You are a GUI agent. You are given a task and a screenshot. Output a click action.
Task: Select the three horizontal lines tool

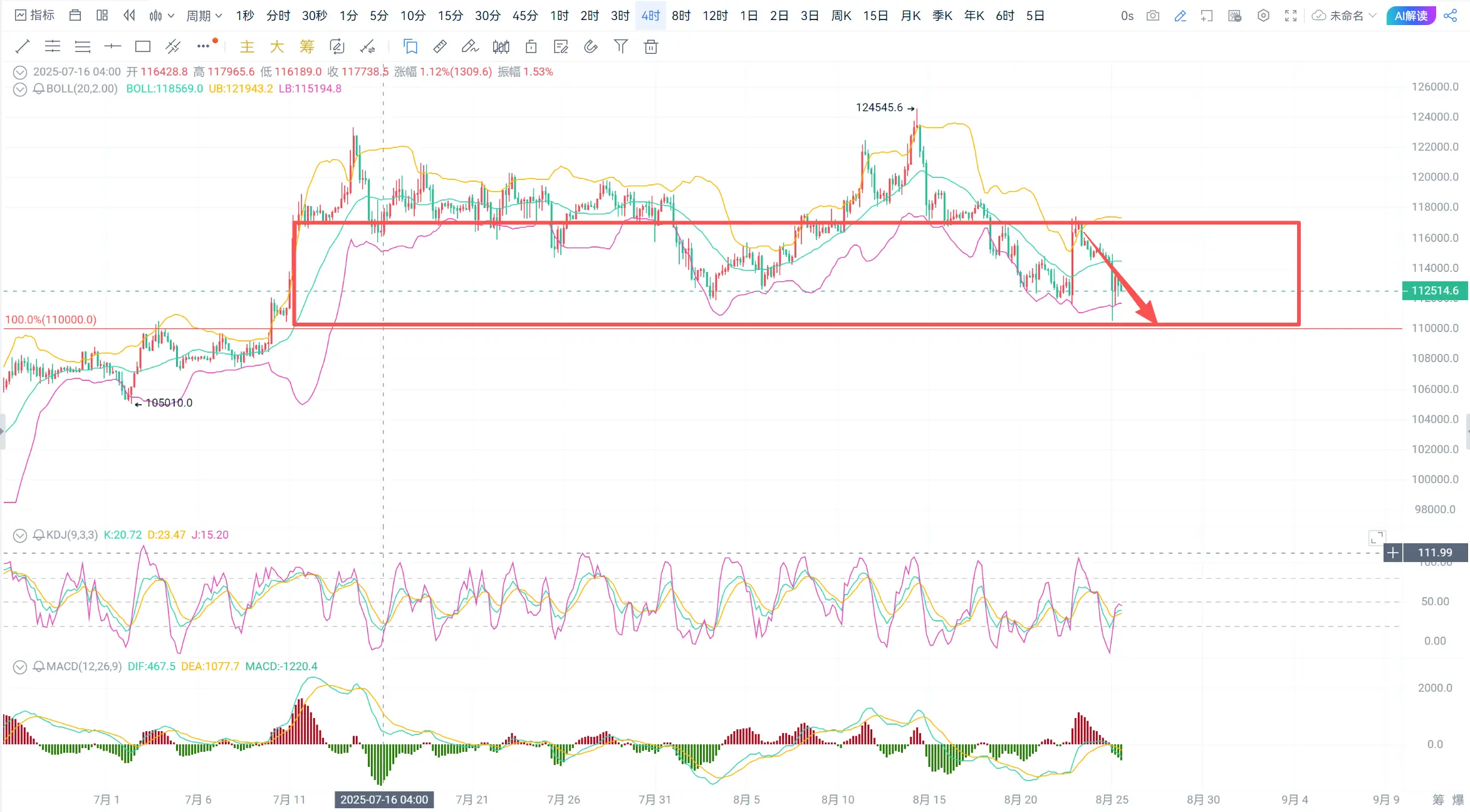tap(83, 46)
